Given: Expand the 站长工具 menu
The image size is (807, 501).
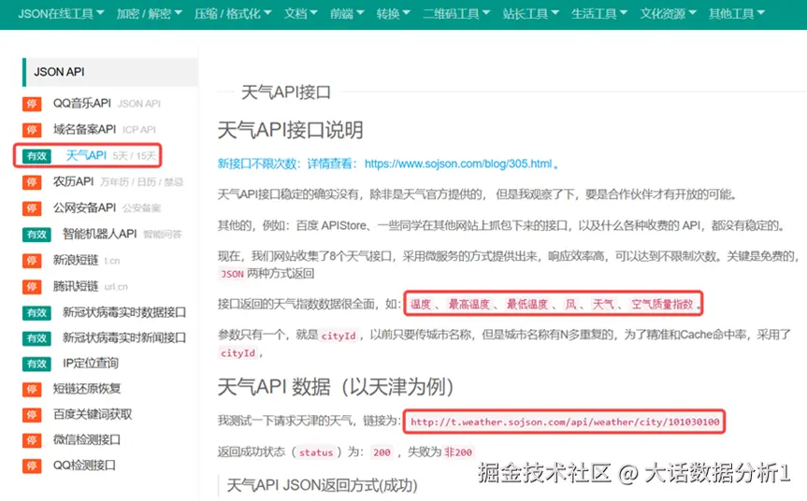Looking at the screenshot, I should [x=530, y=14].
